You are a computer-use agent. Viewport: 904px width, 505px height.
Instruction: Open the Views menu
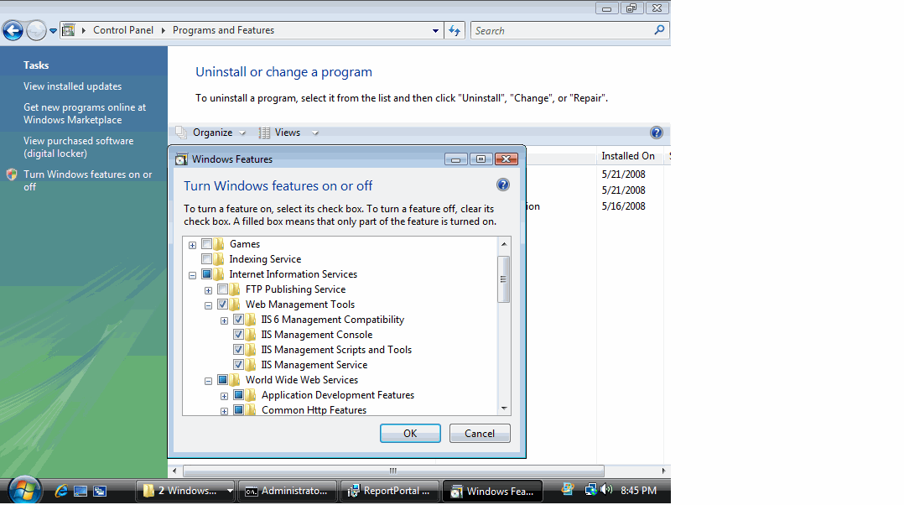click(x=288, y=133)
